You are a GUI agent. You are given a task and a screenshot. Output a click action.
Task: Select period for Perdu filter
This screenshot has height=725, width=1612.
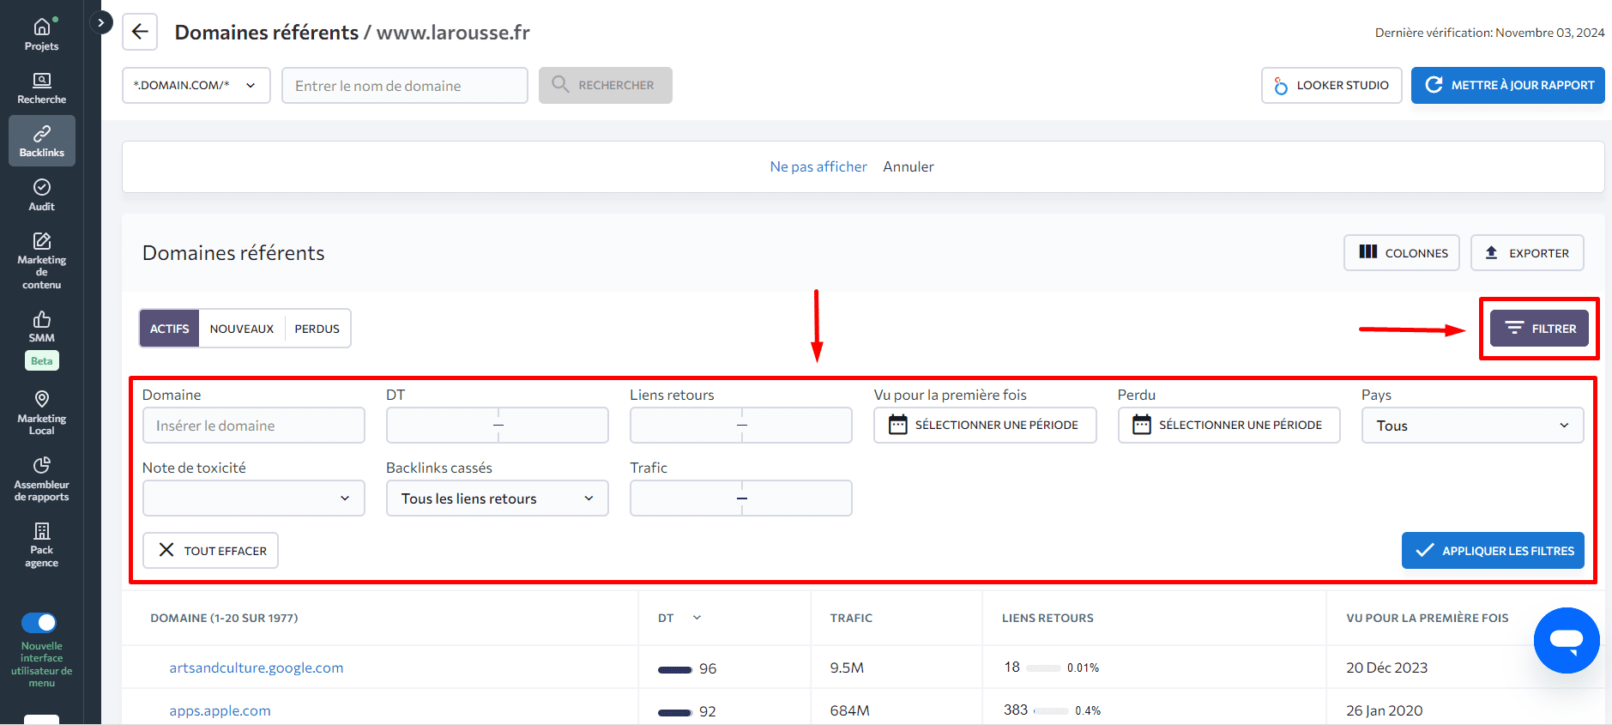tap(1229, 426)
